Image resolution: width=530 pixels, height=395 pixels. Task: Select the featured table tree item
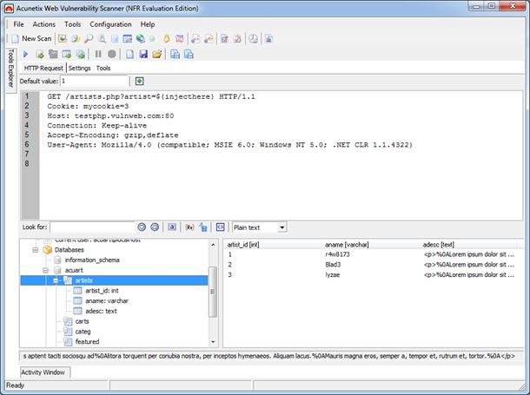(x=87, y=342)
